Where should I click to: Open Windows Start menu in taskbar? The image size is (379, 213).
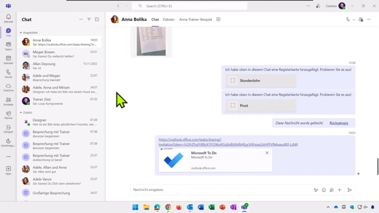pyautogui.click(x=135, y=207)
